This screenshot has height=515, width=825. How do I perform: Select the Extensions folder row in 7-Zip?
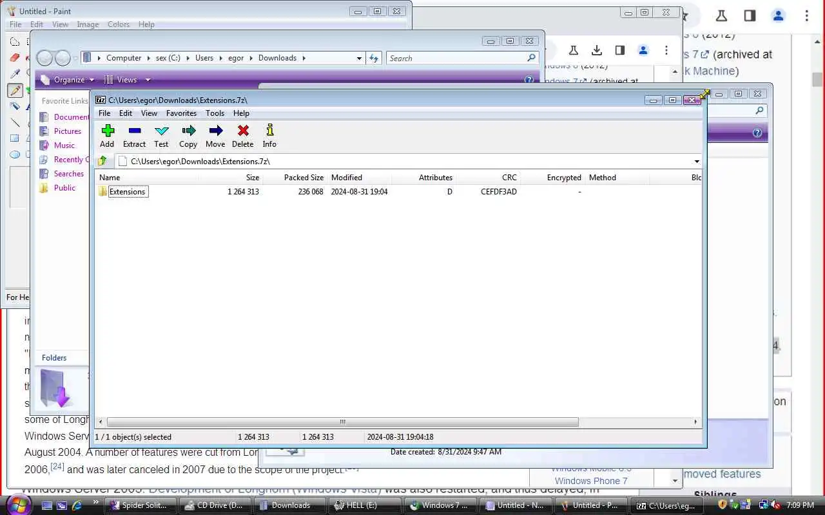(398, 192)
